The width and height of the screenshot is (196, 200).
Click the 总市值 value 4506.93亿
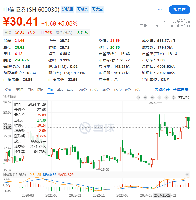pyautogui.click(x=166, y=66)
